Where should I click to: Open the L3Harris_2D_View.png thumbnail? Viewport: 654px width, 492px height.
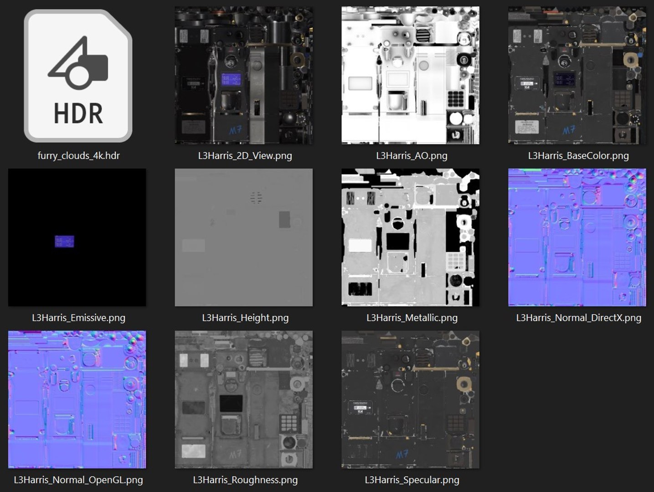244,76
